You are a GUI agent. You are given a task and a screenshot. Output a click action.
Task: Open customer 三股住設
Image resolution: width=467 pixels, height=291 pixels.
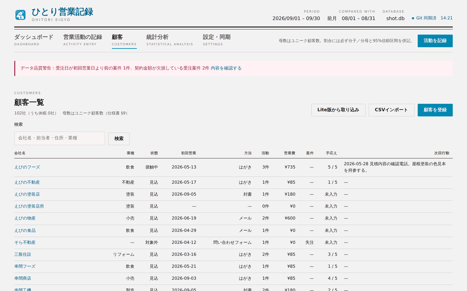point(23,254)
